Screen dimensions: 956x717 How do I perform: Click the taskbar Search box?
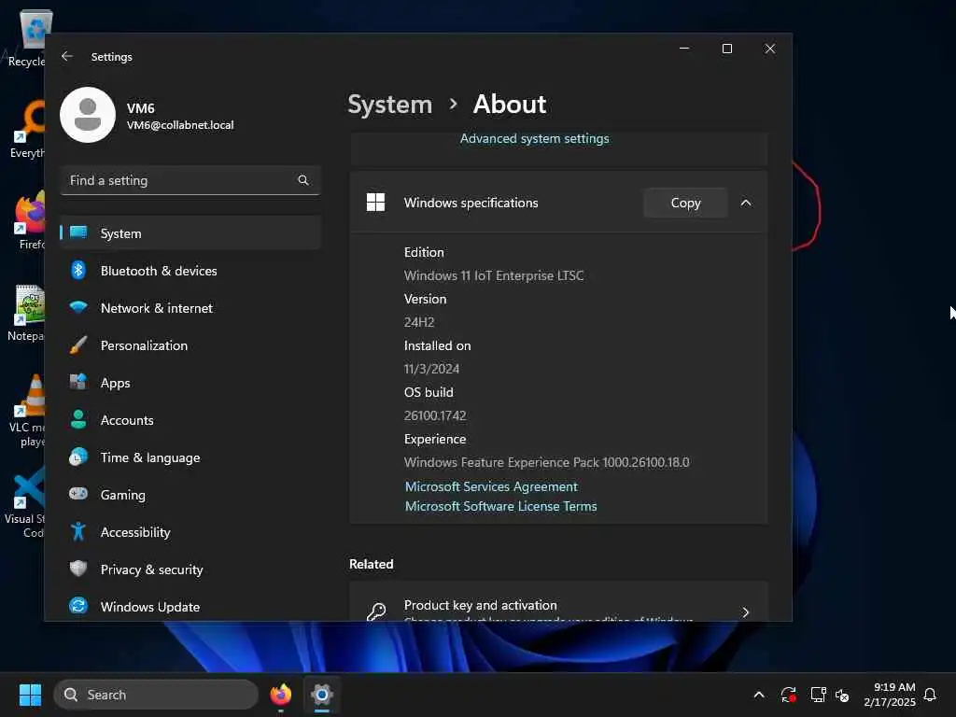pyautogui.click(x=156, y=695)
